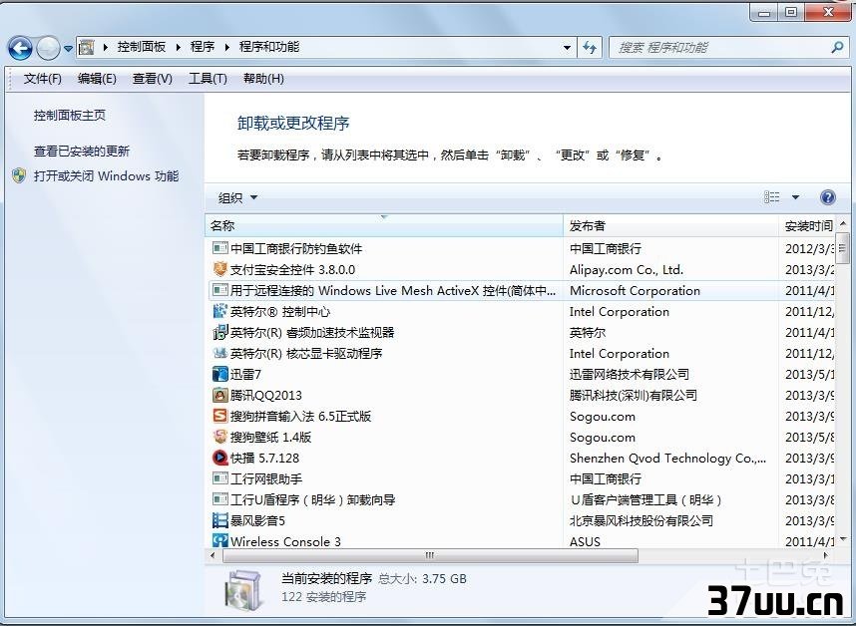Open the 查看(V) menu
This screenshot has height=626, width=856.
[153, 79]
